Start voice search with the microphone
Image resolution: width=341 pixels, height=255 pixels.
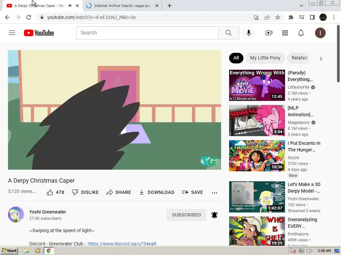(x=249, y=33)
